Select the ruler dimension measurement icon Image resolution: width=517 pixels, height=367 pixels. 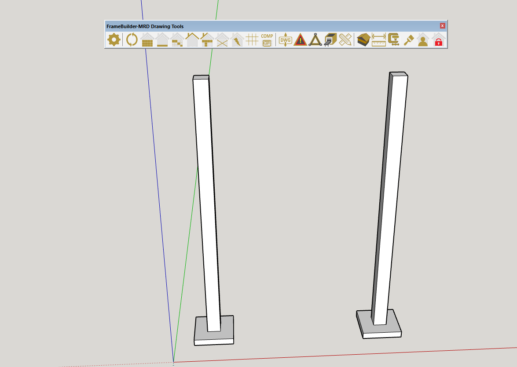coord(378,40)
